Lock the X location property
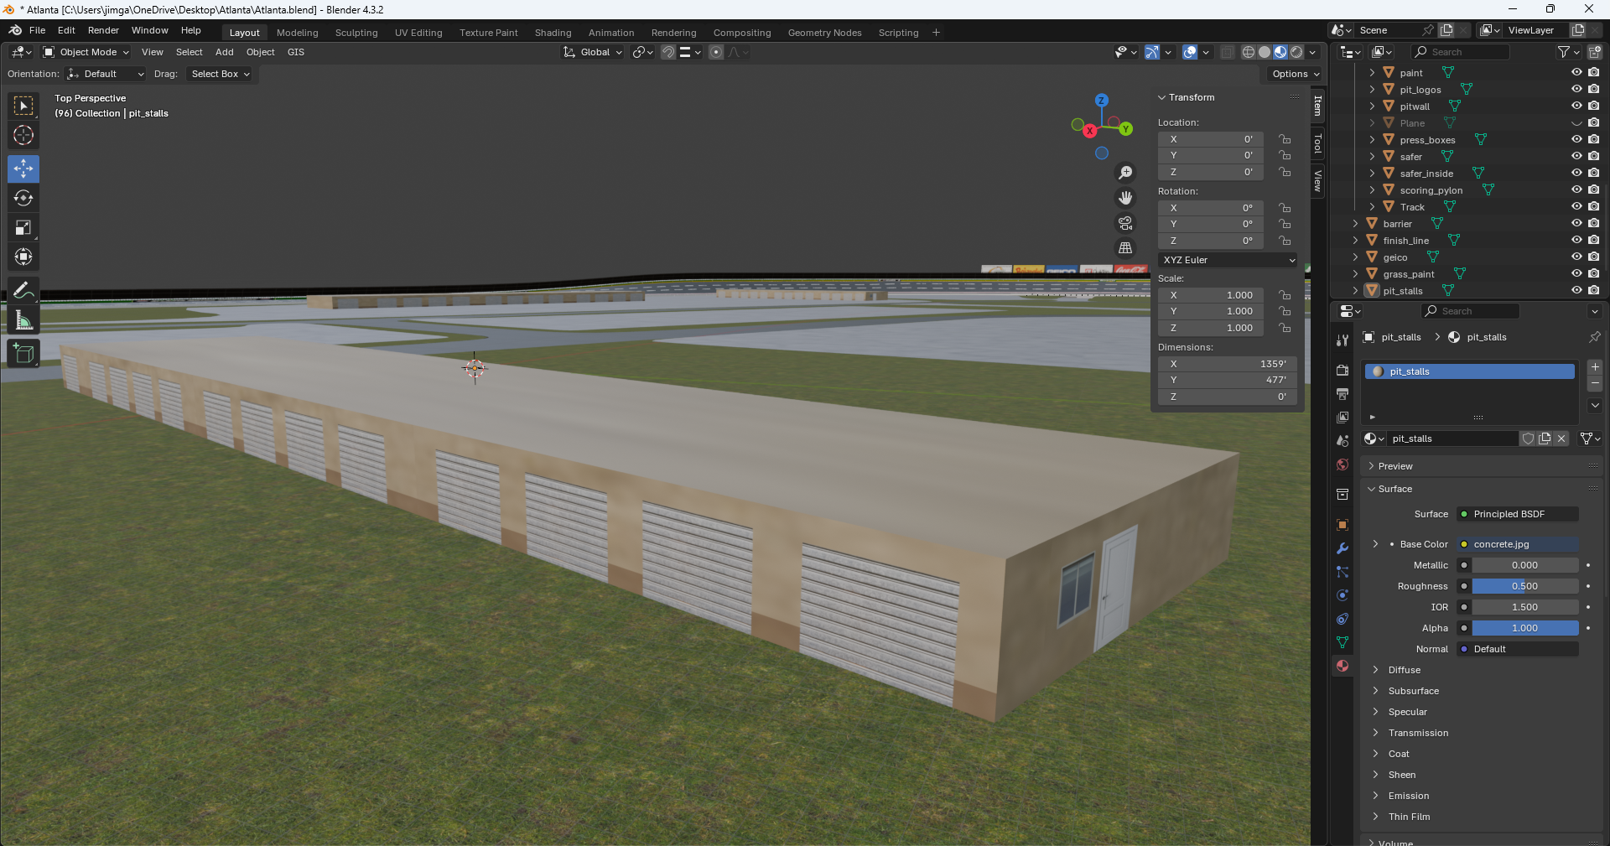The image size is (1610, 846). [1285, 139]
